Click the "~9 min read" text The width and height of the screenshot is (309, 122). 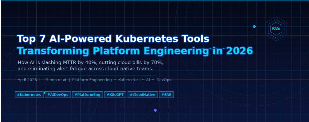click(x=55, y=80)
